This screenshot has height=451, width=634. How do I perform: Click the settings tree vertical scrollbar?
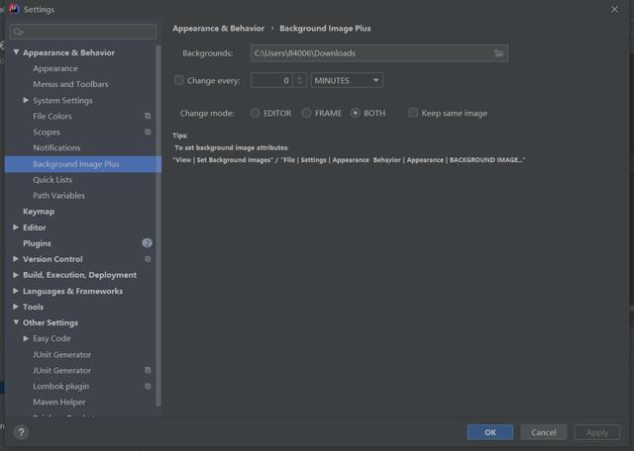(158, 226)
